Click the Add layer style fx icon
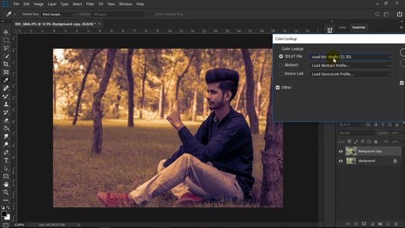Screen dimensions: 405x228 [356, 224]
